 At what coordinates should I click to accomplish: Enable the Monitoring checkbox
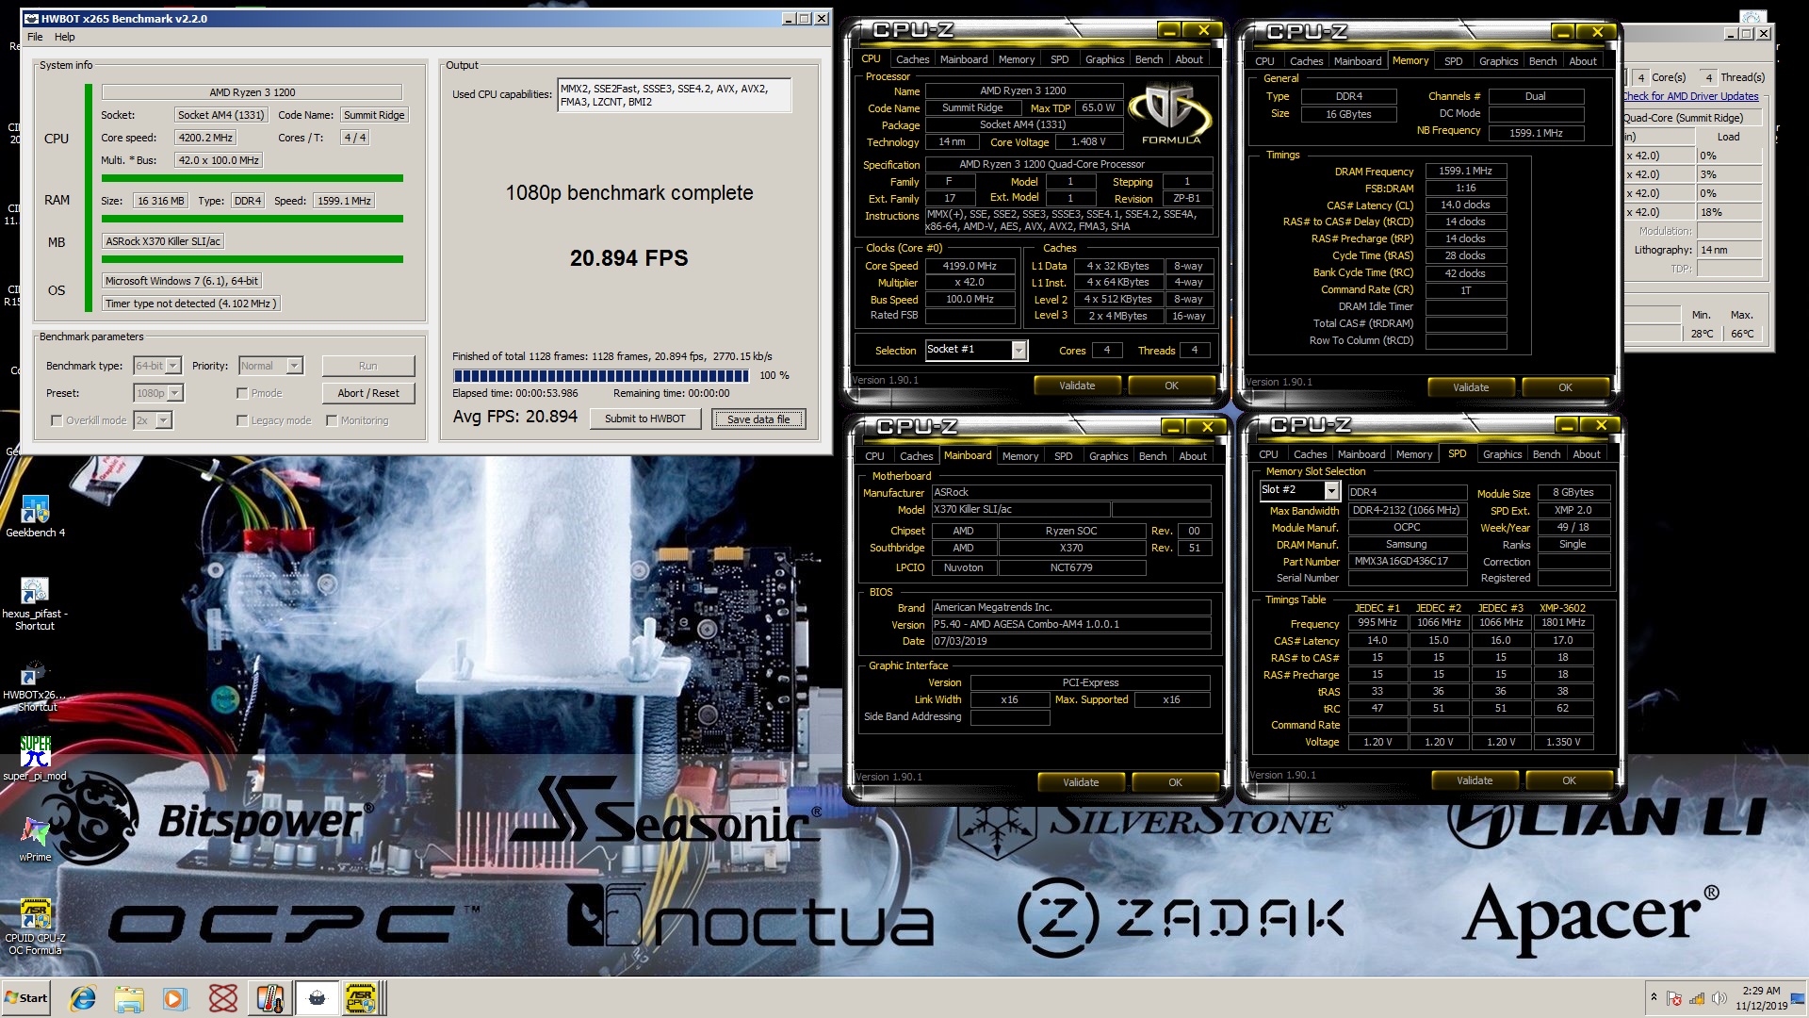point(332,420)
